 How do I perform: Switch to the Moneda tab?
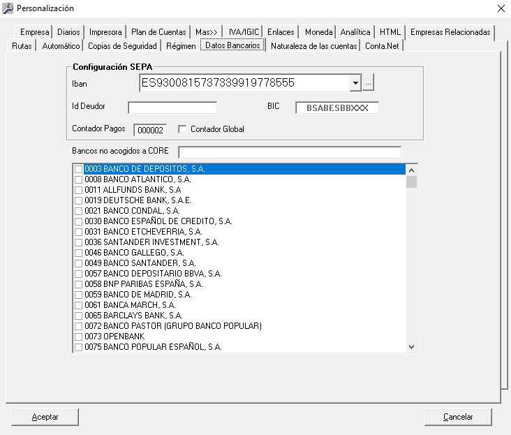pyautogui.click(x=318, y=32)
